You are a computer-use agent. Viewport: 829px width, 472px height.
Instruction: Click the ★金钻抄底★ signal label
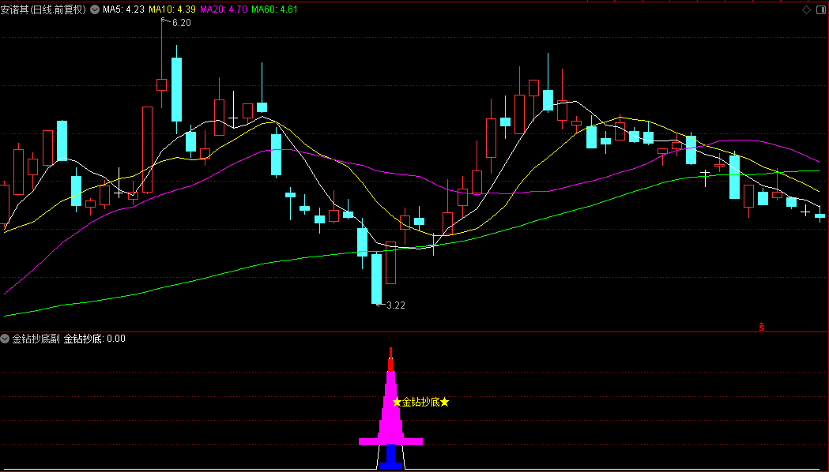[x=421, y=403]
